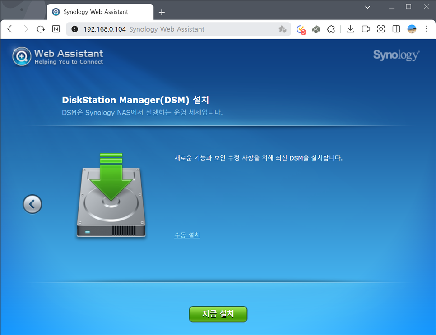Bookmark this page with star icon

pos(282,29)
